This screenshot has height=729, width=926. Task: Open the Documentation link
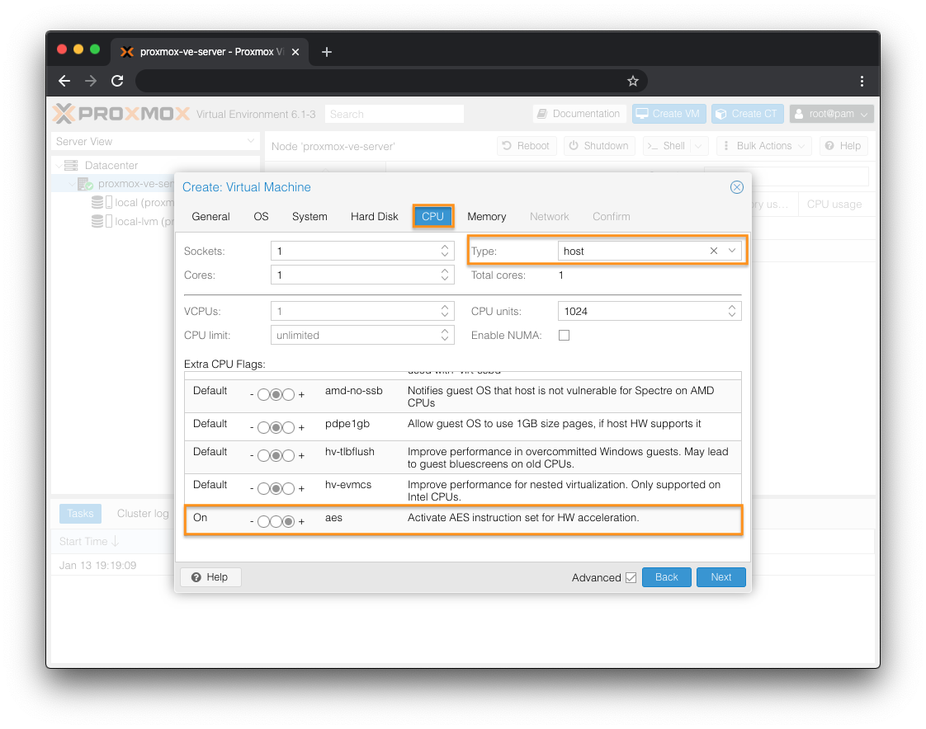click(579, 114)
